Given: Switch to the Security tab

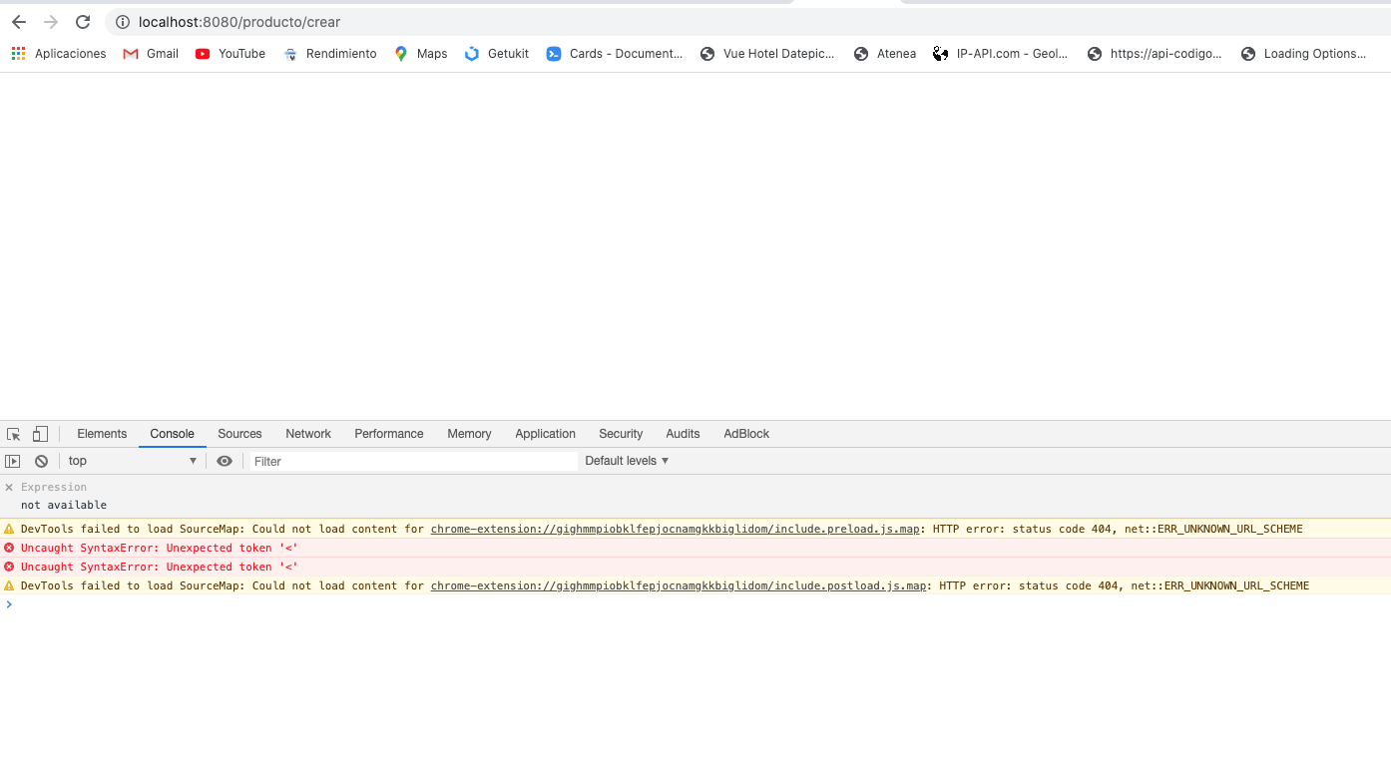Looking at the screenshot, I should point(621,434).
